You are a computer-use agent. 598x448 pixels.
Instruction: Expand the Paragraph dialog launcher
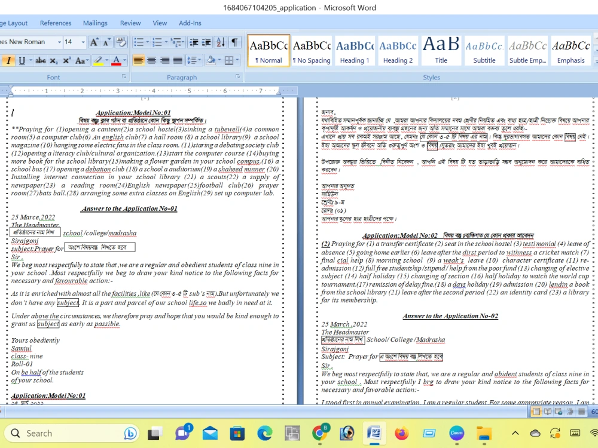click(238, 76)
